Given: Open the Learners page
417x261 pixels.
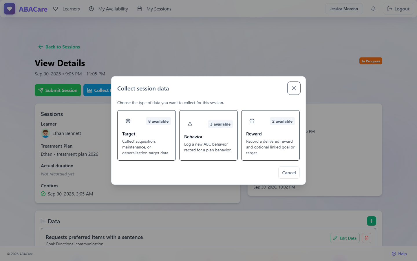Looking at the screenshot, I should pos(67,9).
